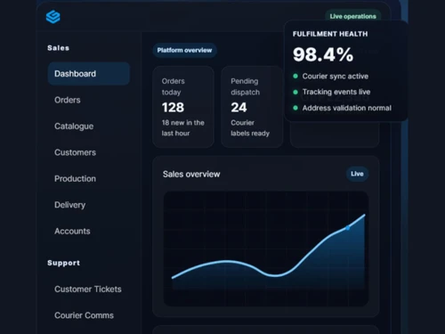Click the Address validation normal status

(x=347, y=108)
